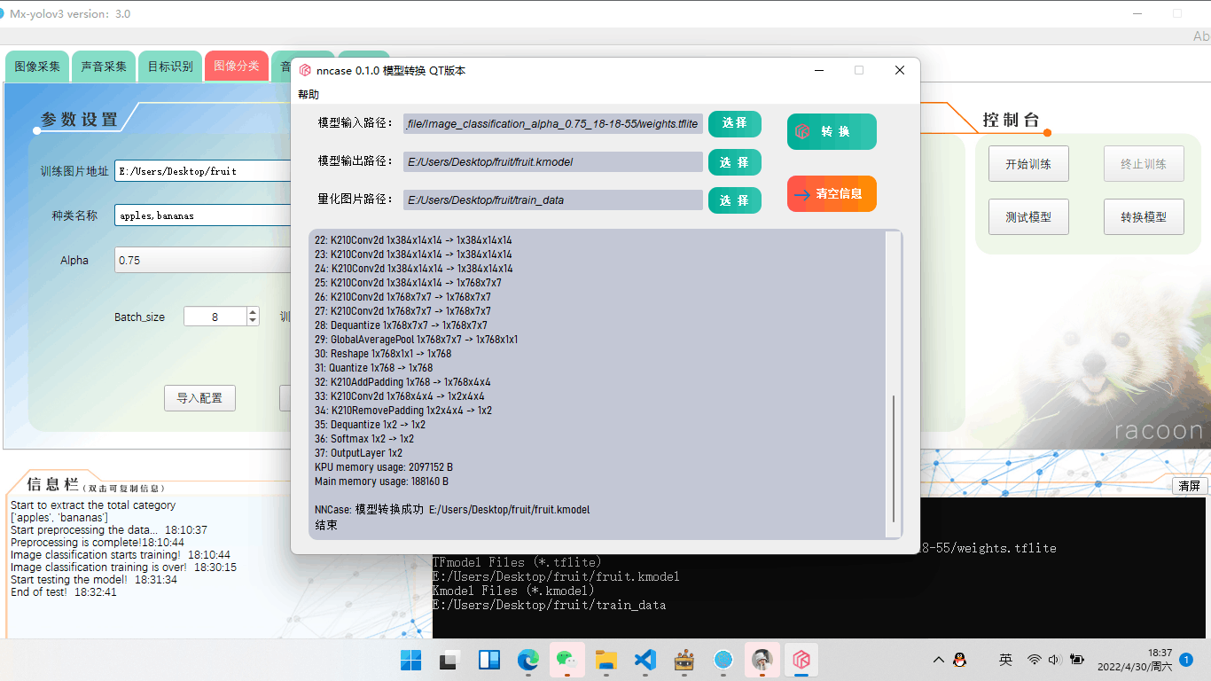Click the QQ penguin icon in system tray

(x=960, y=660)
